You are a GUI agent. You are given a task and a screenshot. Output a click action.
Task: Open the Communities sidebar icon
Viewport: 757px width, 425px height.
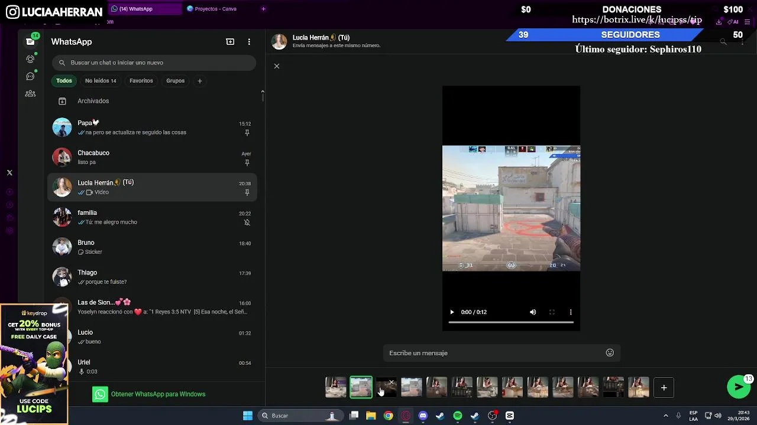(x=30, y=93)
